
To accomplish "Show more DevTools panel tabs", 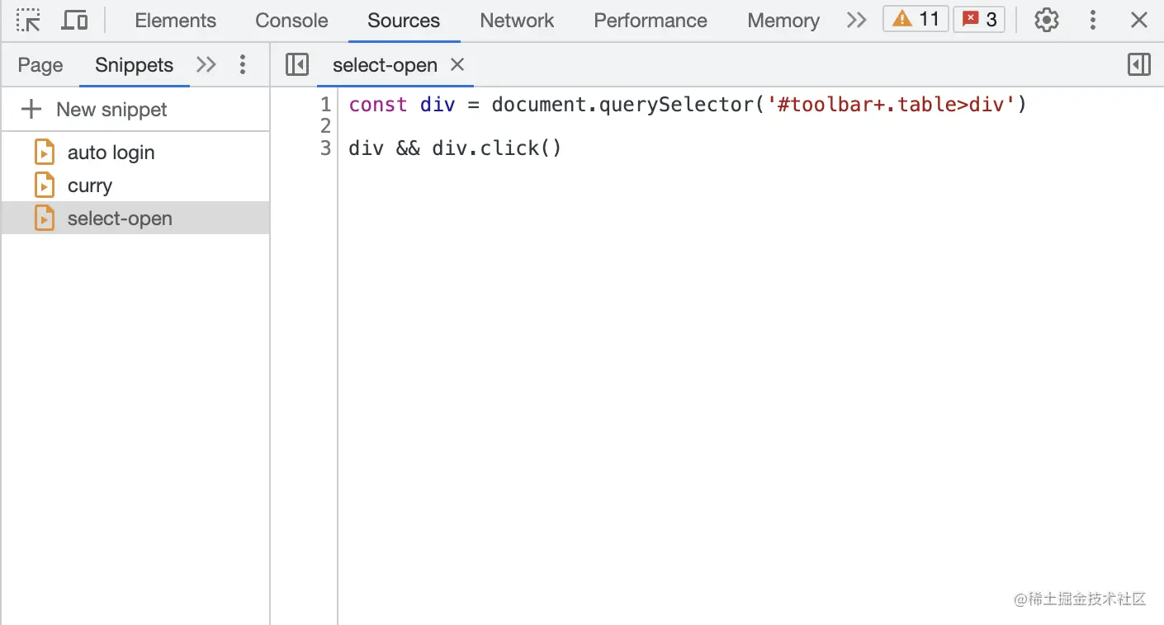I will pyautogui.click(x=856, y=20).
